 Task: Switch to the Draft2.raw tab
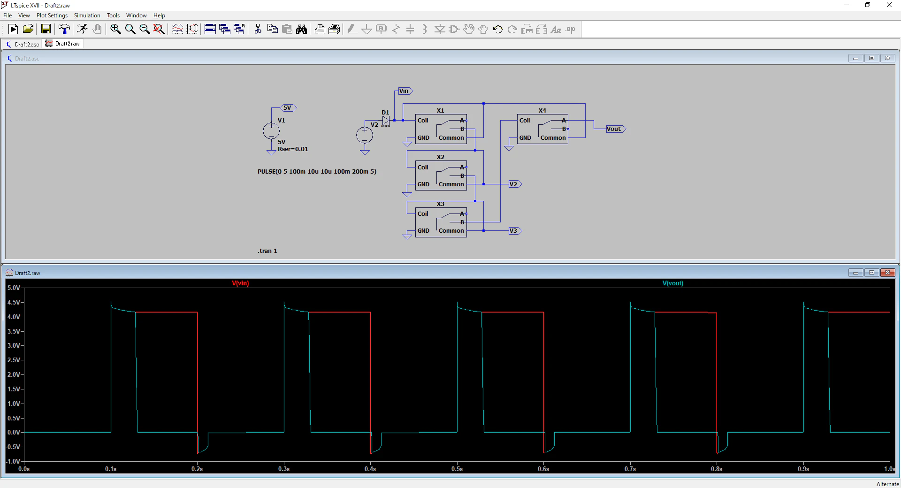point(63,44)
